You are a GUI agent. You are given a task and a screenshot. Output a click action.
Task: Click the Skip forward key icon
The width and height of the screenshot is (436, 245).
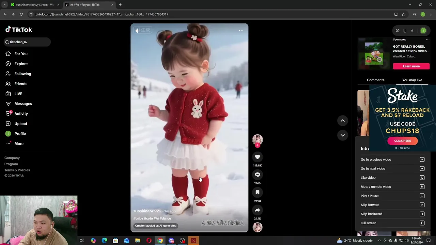[x=422, y=205]
